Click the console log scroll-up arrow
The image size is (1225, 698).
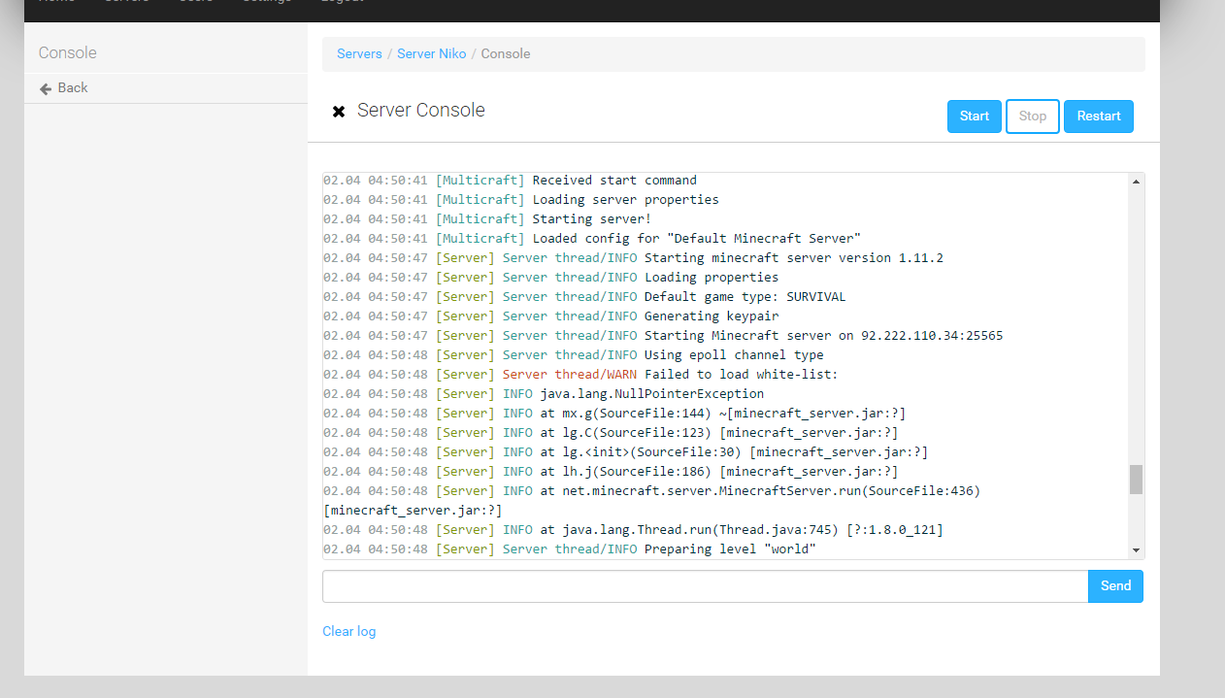pyautogui.click(x=1136, y=182)
